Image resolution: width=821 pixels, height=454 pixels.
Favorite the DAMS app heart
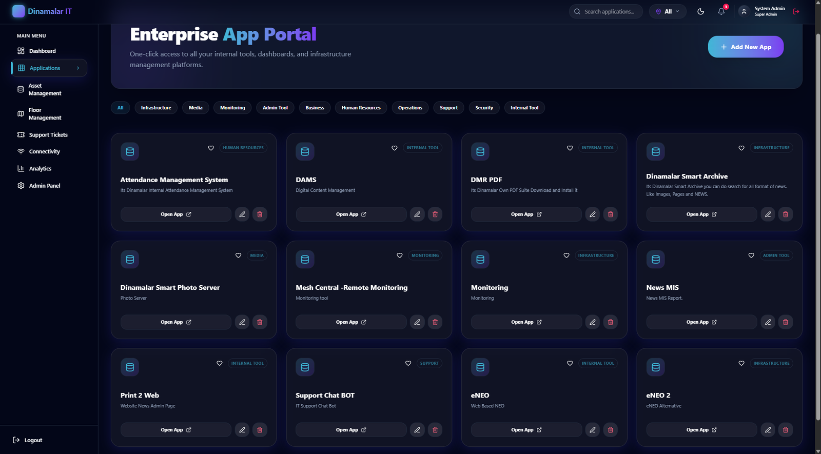395,148
